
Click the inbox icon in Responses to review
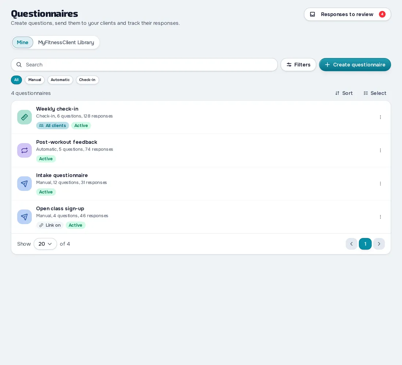[312, 14]
